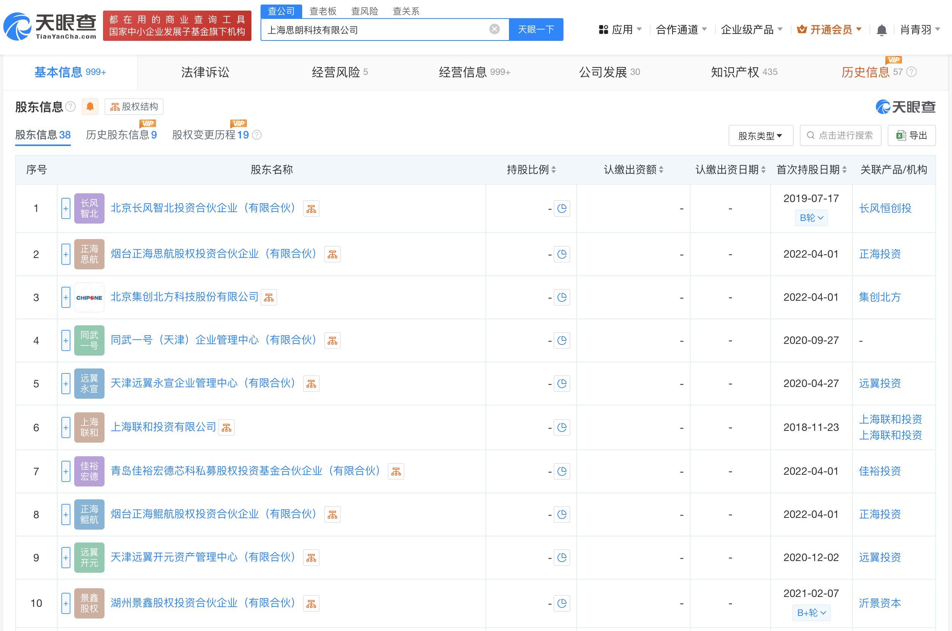Viewport: 952px width, 631px height.
Task: Open the 股东类型 dropdown filter
Action: (760, 135)
